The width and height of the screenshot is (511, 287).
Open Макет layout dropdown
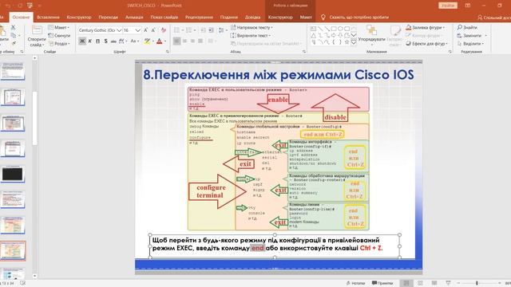click(59, 27)
